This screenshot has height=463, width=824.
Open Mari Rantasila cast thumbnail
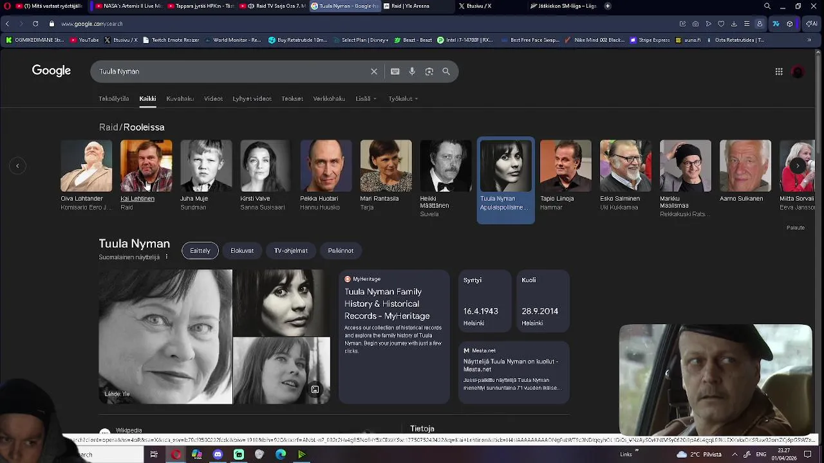(386, 166)
